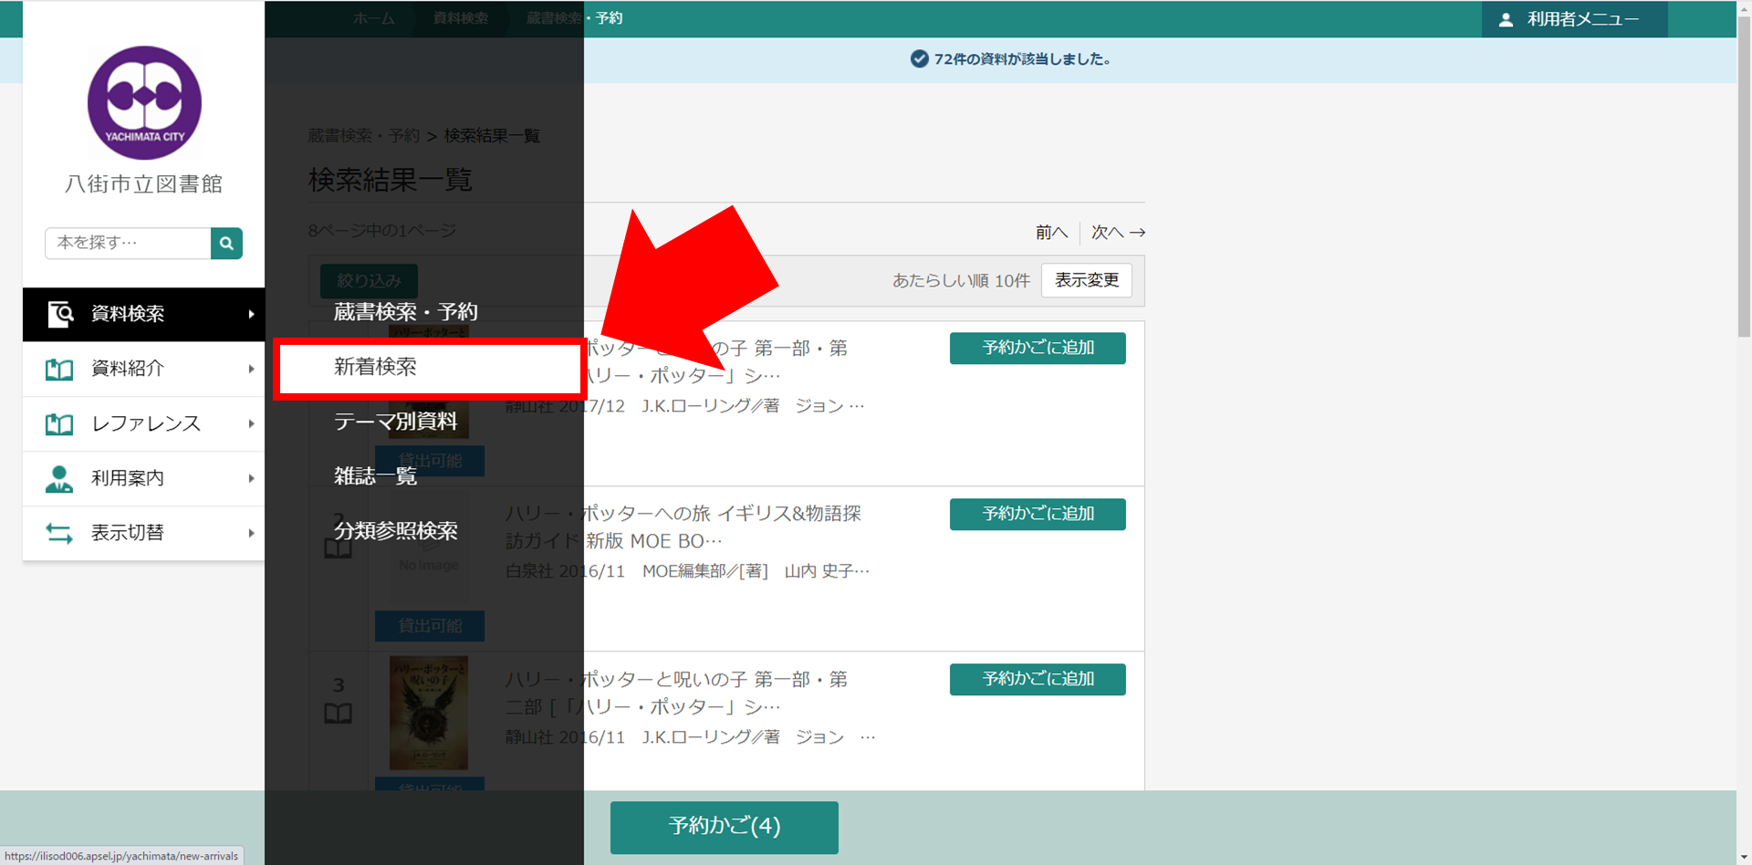Click the 利用案内 person icon

[59, 479]
